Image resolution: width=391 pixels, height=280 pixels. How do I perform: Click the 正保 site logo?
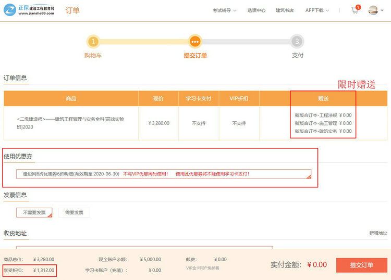(29, 10)
